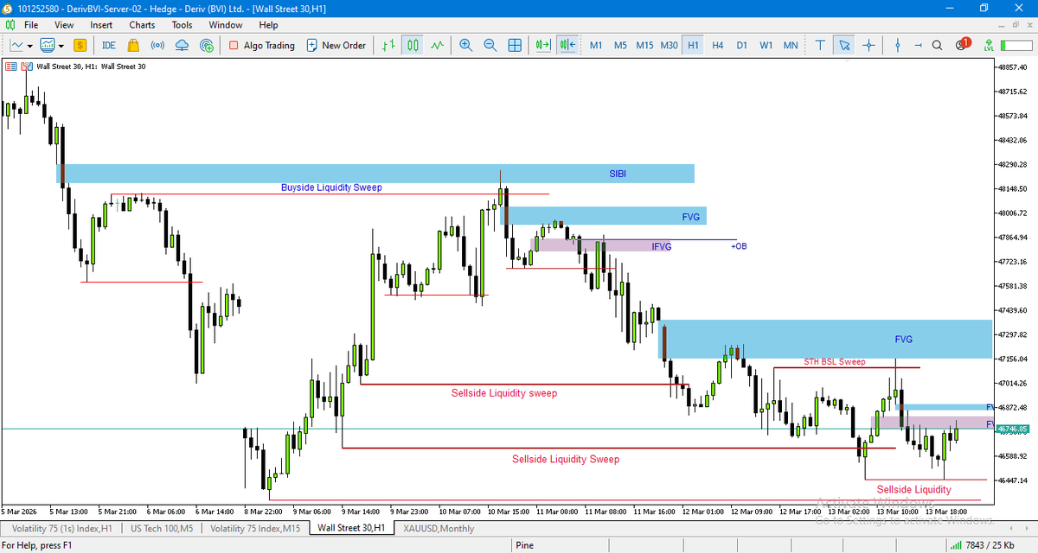Screen dimensions: 1038x553
Task: Switch to the M30 timeframe
Action: pos(669,45)
